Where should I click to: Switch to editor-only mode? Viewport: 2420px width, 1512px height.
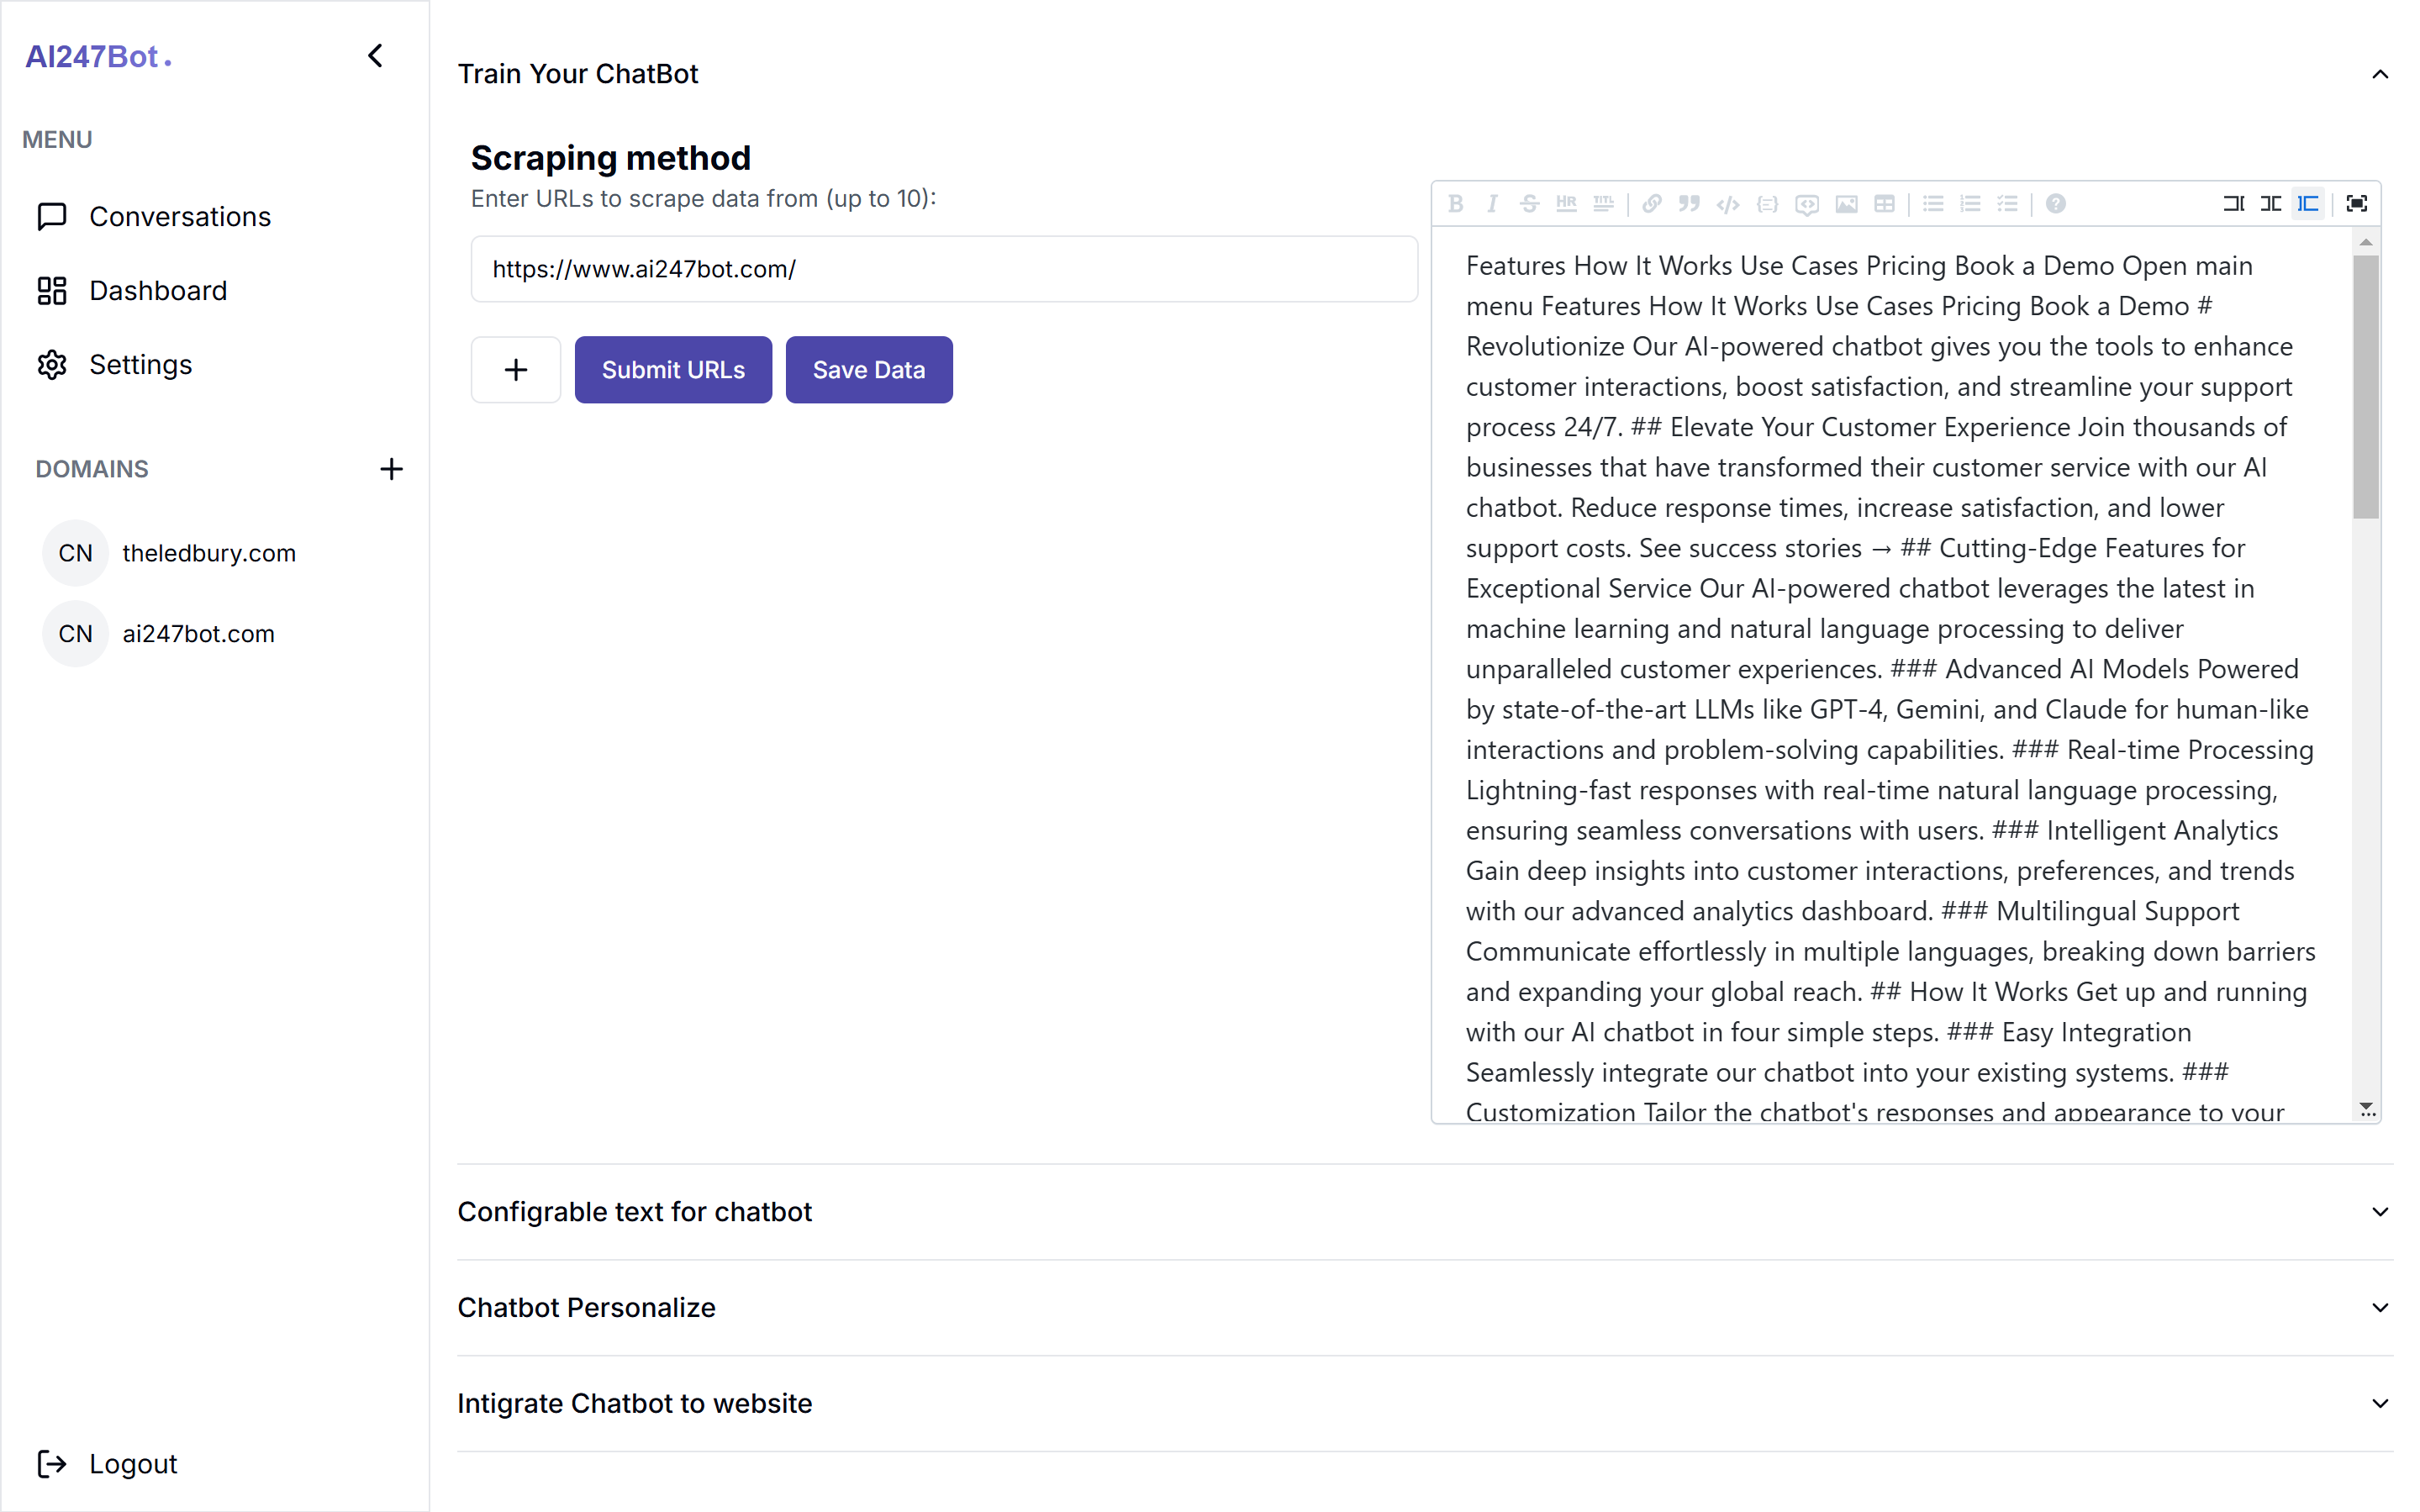pyautogui.click(x=2233, y=204)
